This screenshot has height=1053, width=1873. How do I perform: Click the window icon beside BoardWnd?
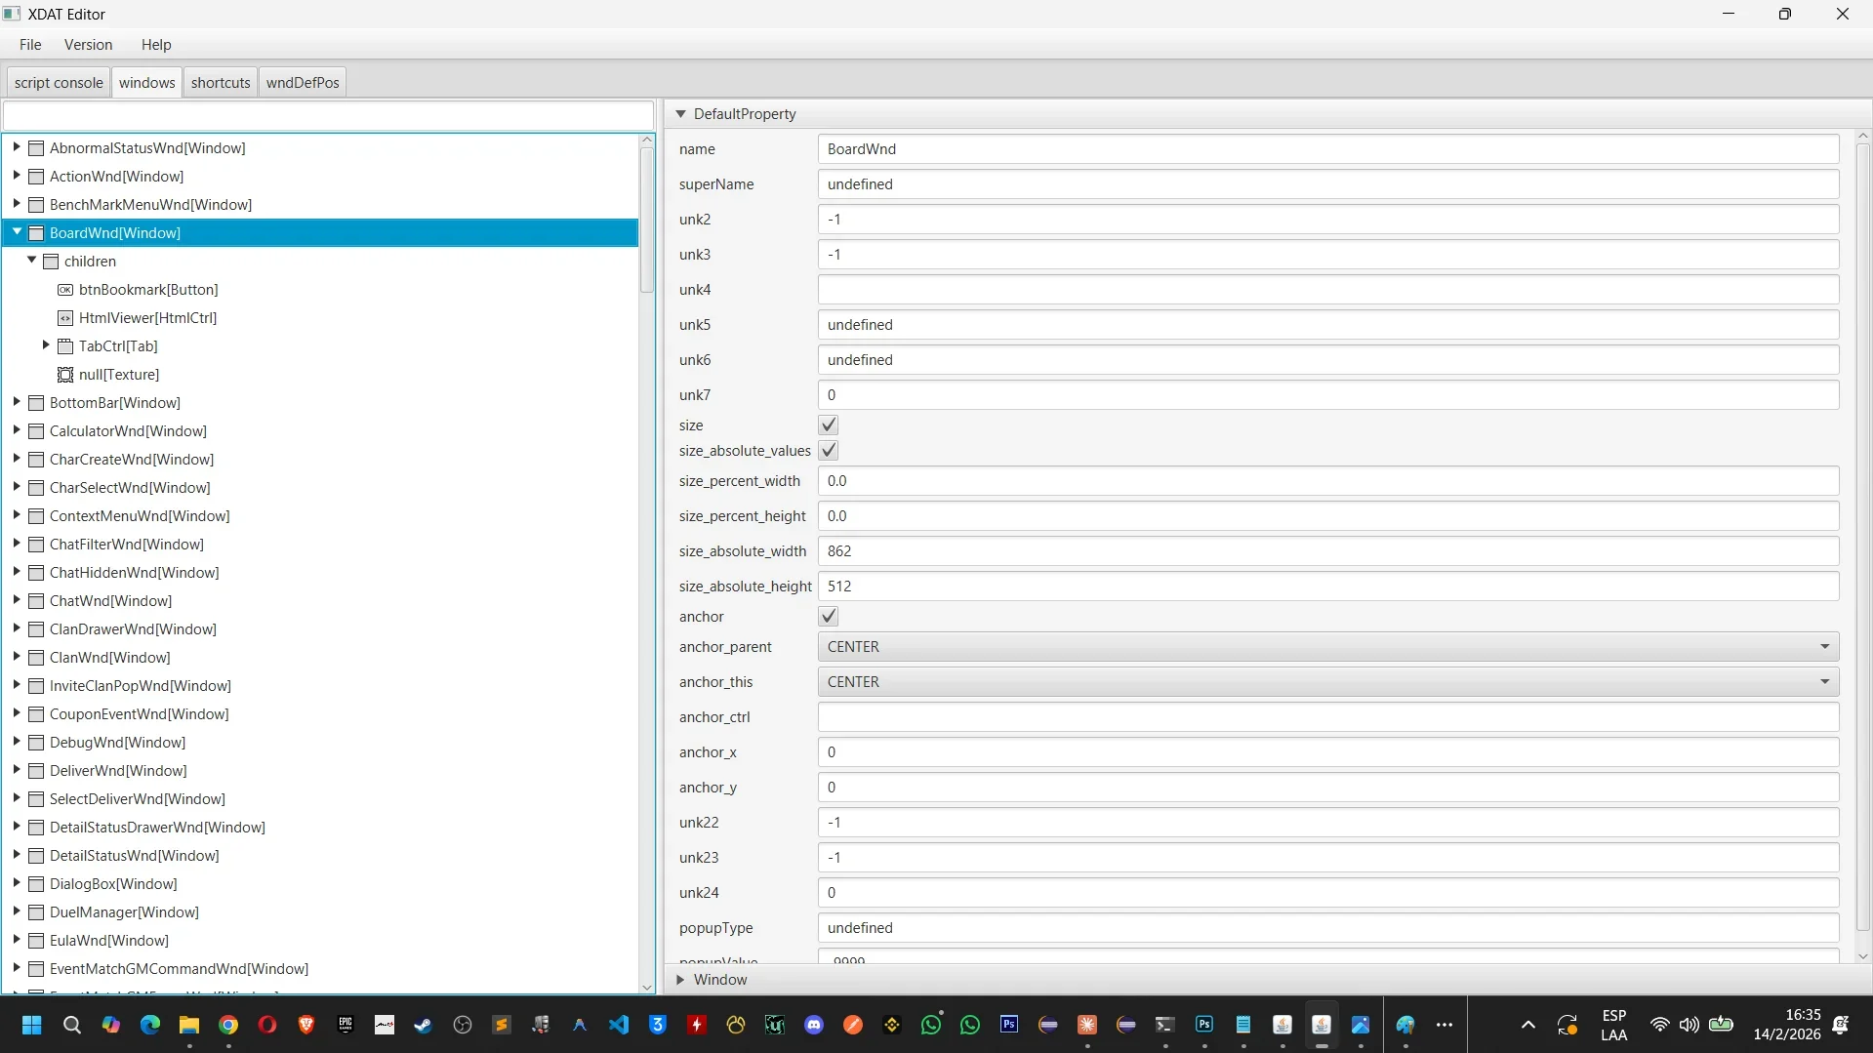pyautogui.click(x=37, y=233)
